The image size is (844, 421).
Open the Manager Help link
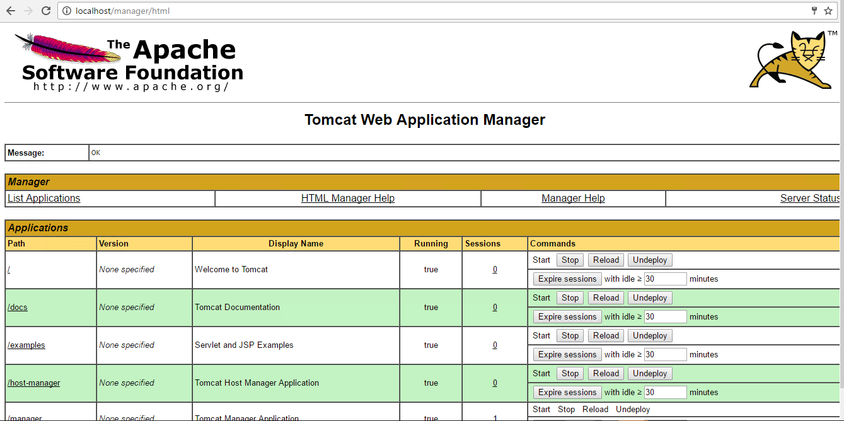click(573, 198)
